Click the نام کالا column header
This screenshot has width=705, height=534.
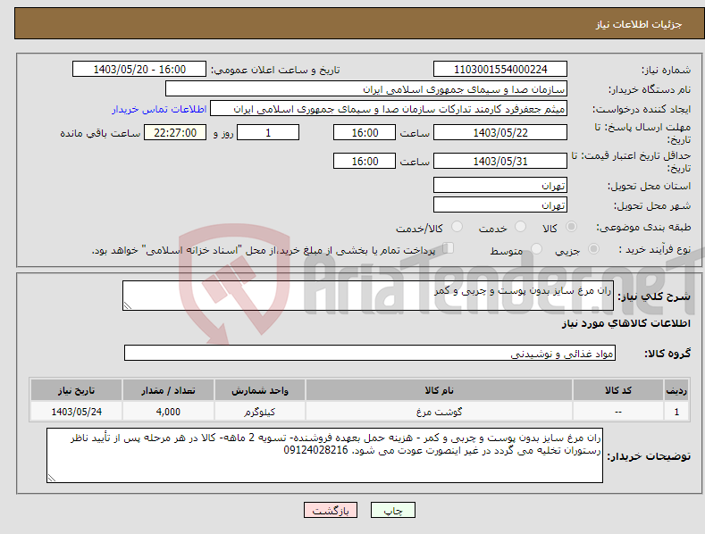pyautogui.click(x=439, y=390)
